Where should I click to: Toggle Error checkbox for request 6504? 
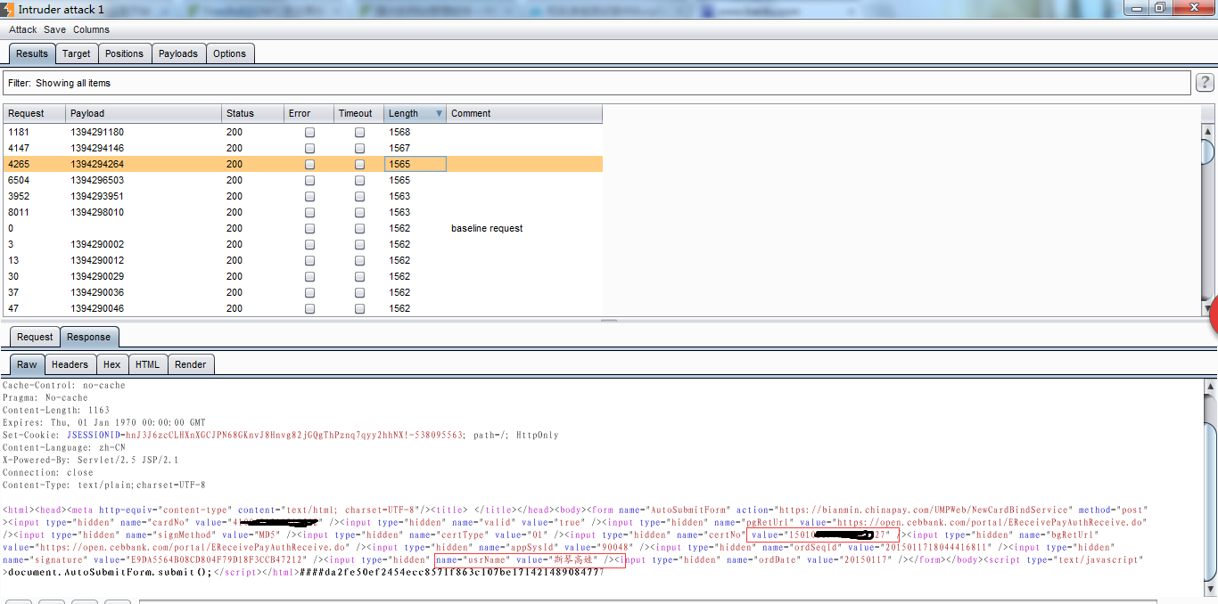click(310, 180)
